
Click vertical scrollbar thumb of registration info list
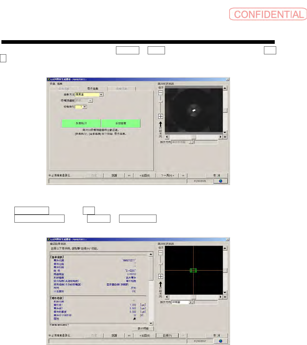tap(151, 268)
